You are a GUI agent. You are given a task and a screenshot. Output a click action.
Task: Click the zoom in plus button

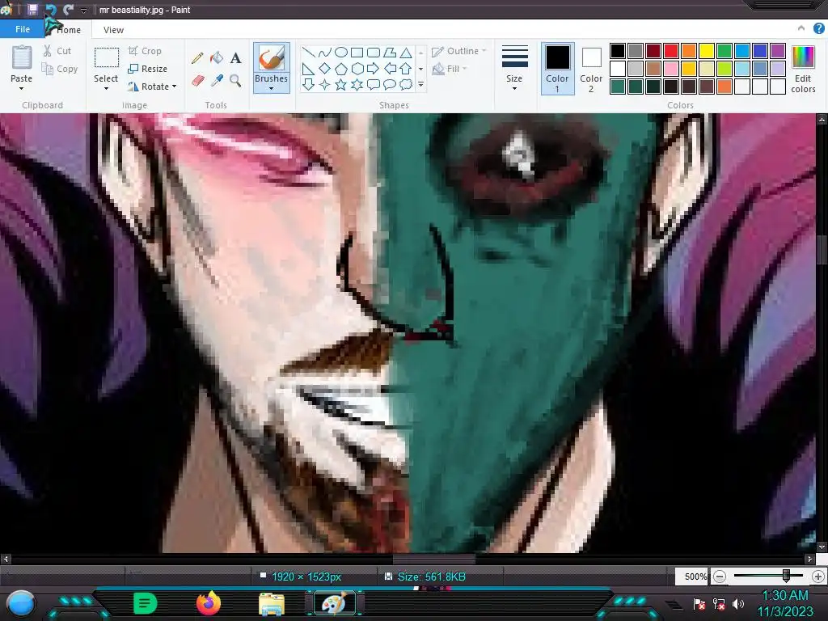pos(818,576)
